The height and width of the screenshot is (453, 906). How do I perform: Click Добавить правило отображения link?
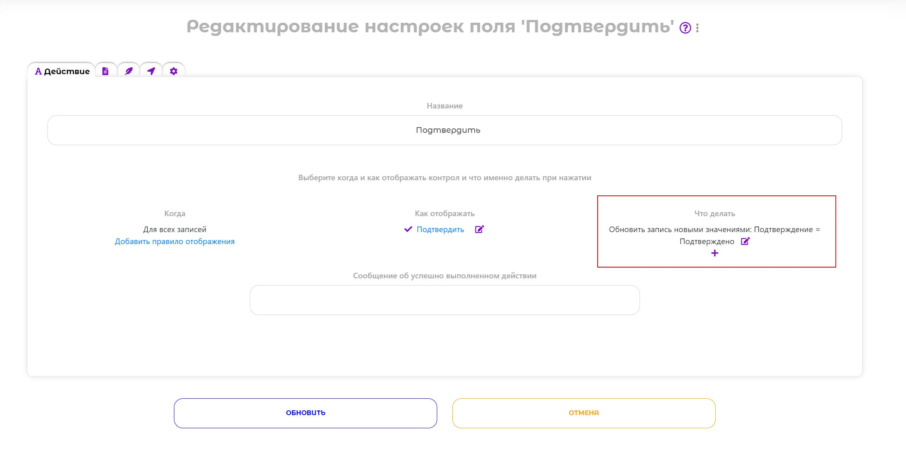175,241
